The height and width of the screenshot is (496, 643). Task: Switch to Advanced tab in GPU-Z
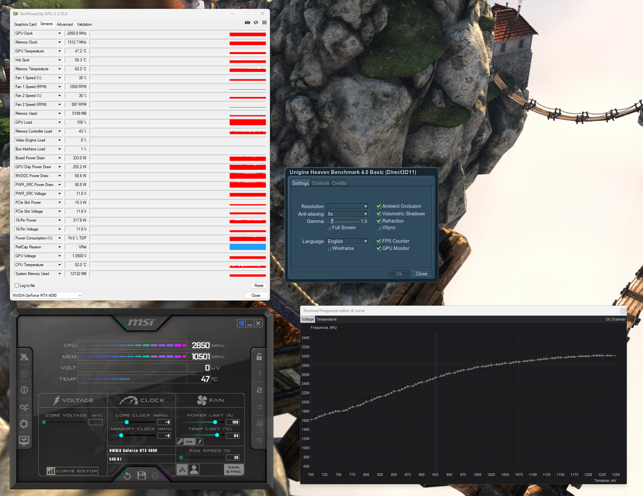pyautogui.click(x=64, y=24)
